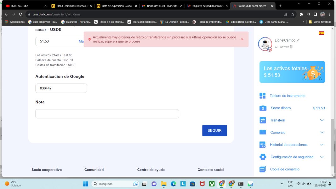This screenshot has width=336, height=189.
Task: Expand the Comercio menu chevron
Action: (x=322, y=133)
